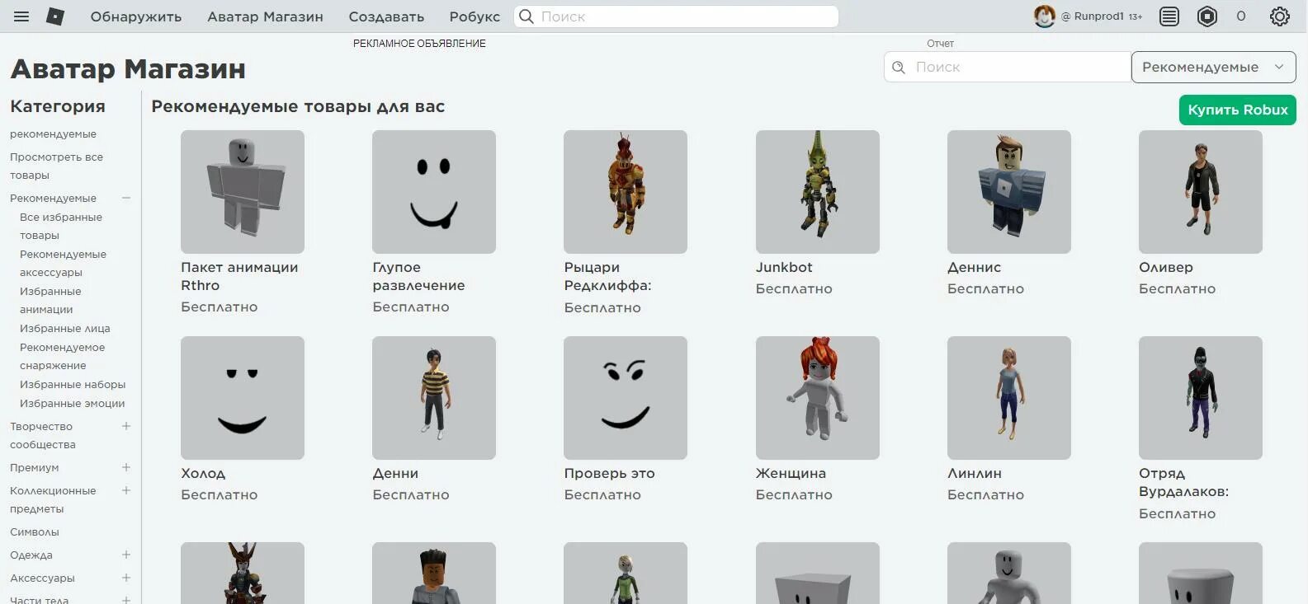Click the Женщина item title
Screen dimensions: 1308x604
[791, 473]
